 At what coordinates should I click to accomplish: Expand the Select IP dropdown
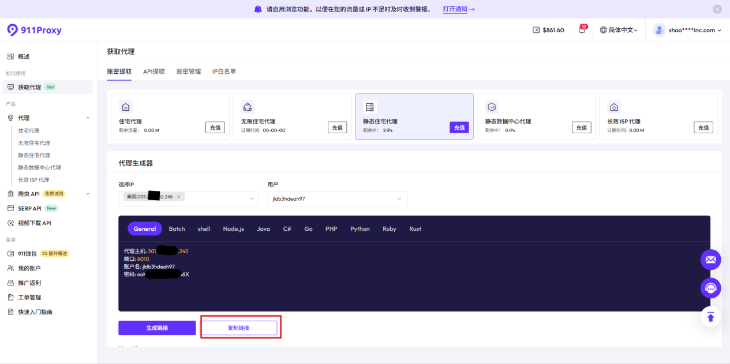pos(252,199)
